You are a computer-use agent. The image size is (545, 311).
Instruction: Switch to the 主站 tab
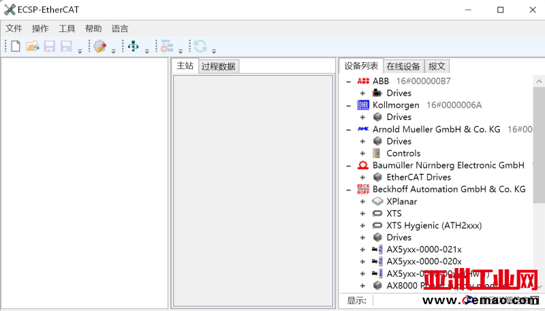click(185, 65)
